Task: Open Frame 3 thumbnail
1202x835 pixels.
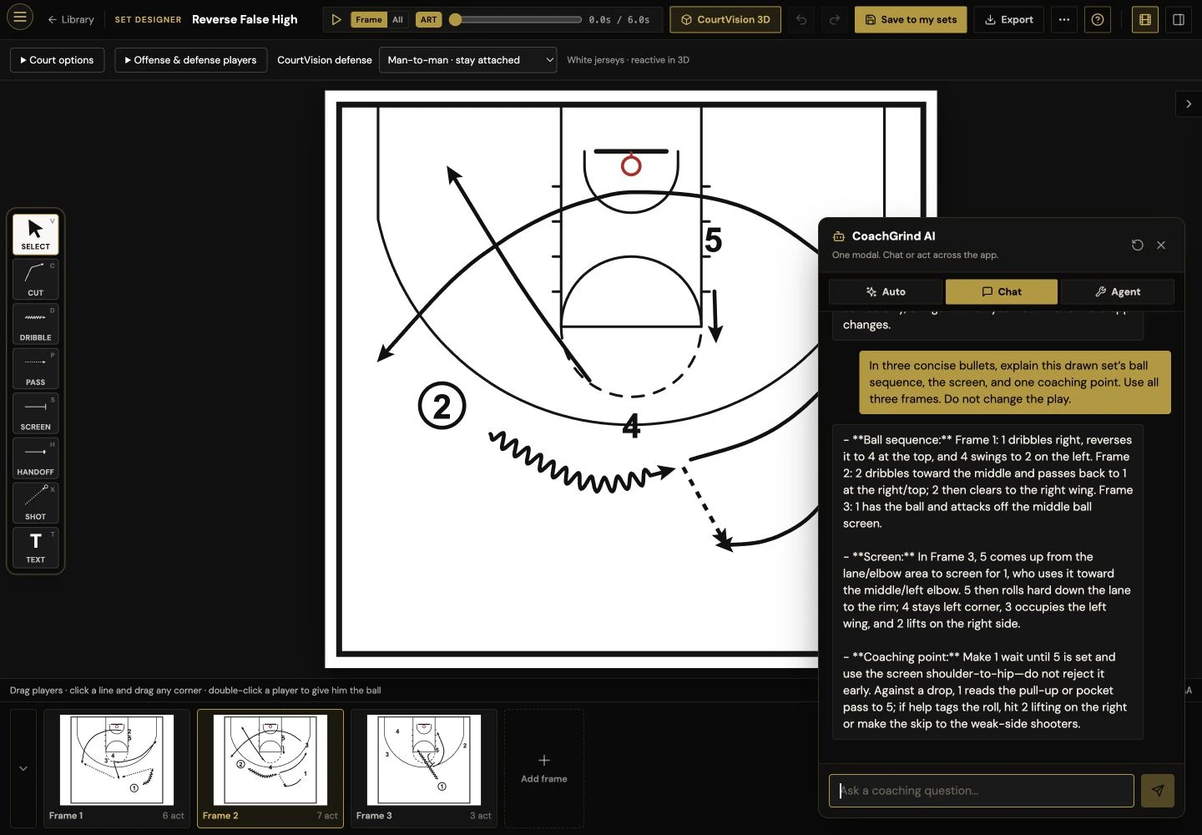Action: pos(424,768)
